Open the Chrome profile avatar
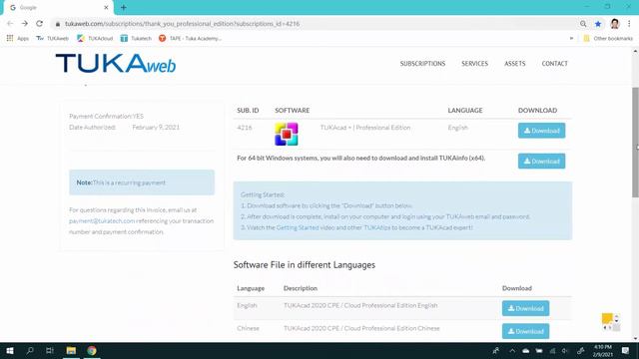The image size is (639, 359). (x=615, y=24)
